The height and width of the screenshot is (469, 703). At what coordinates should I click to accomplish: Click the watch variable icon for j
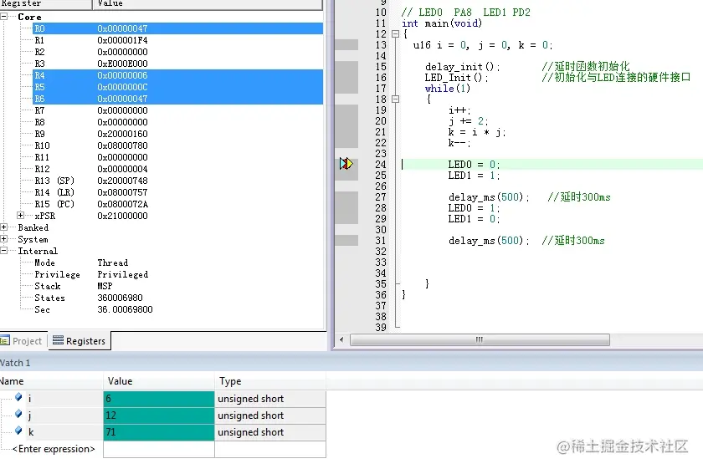click(18, 414)
